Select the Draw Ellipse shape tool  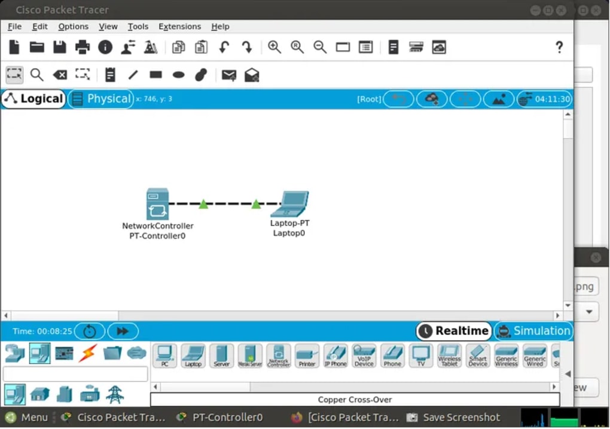pos(178,74)
